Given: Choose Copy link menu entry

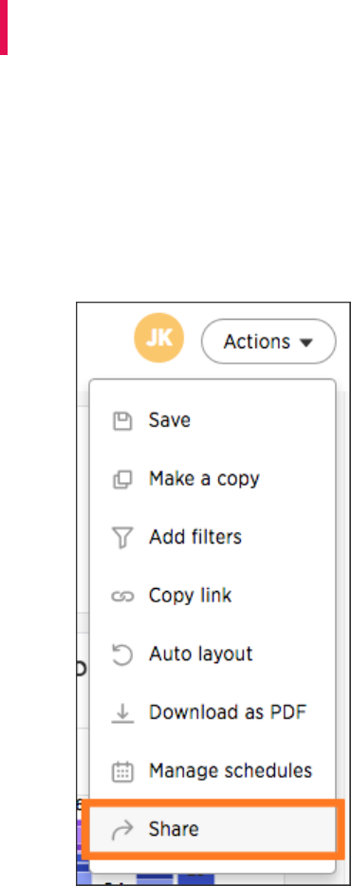Looking at the screenshot, I should (x=190, y=596).
